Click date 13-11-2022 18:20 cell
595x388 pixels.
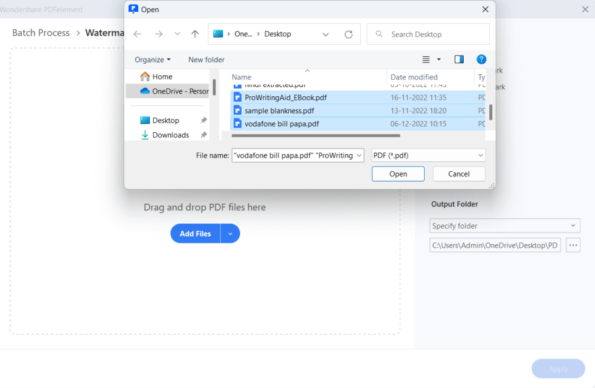tap(418, 111)
